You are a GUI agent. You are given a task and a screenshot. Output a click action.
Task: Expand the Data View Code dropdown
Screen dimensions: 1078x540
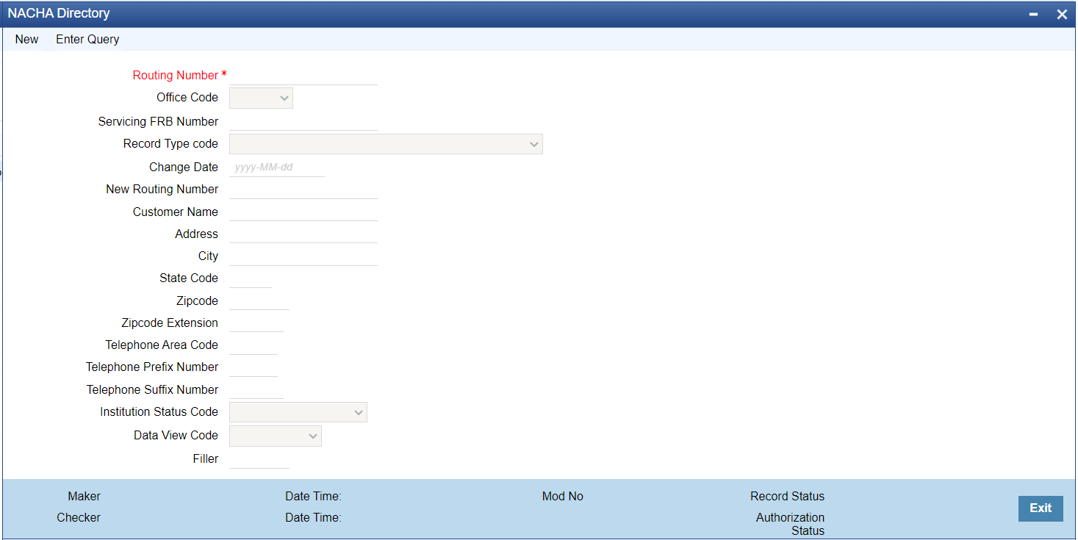pyautogui.click(x=276, y=436)
